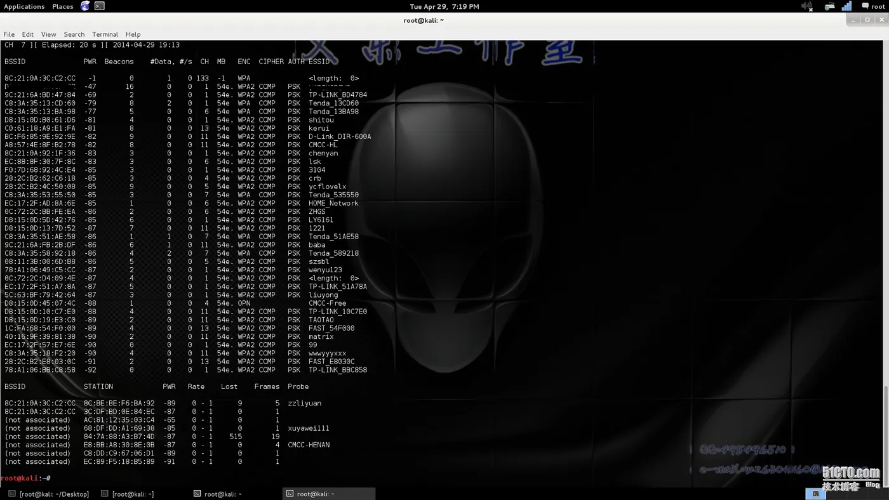The width and height of the screenshot is (889, 500).
Task: Click the chat bubble icon beside root
Action: (865, 6)
